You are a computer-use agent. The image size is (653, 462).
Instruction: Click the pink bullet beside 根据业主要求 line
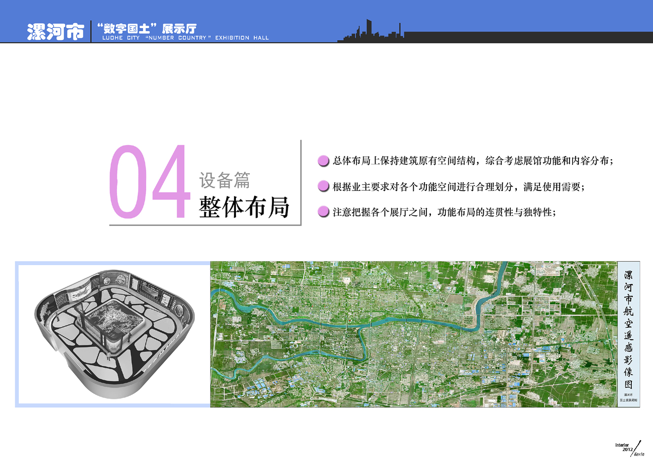[323, 187]
